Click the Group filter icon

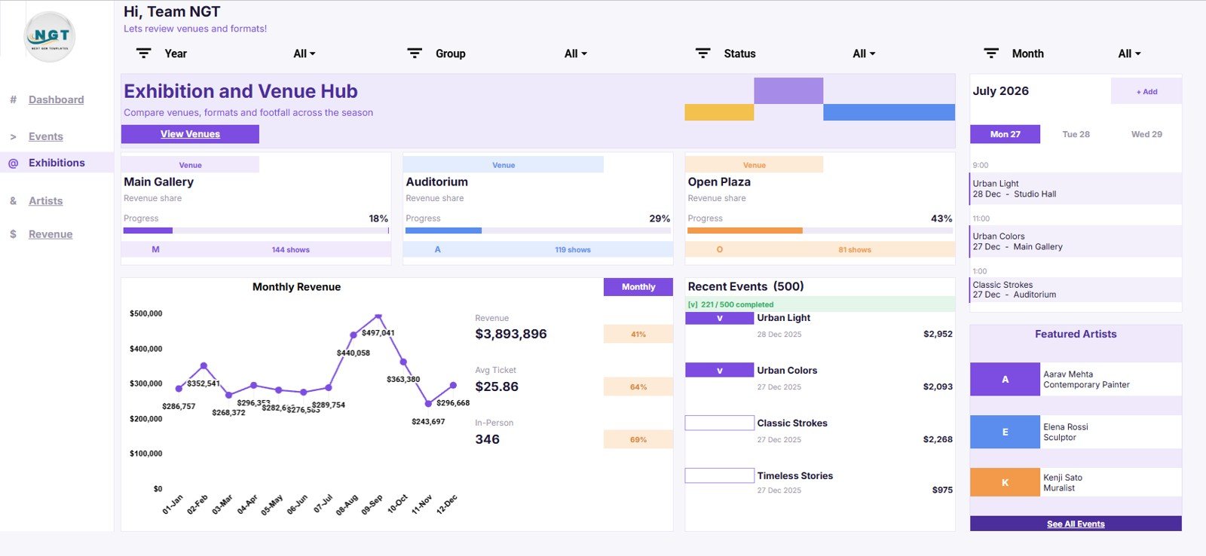pyautogui.click(x=415, y=53)
